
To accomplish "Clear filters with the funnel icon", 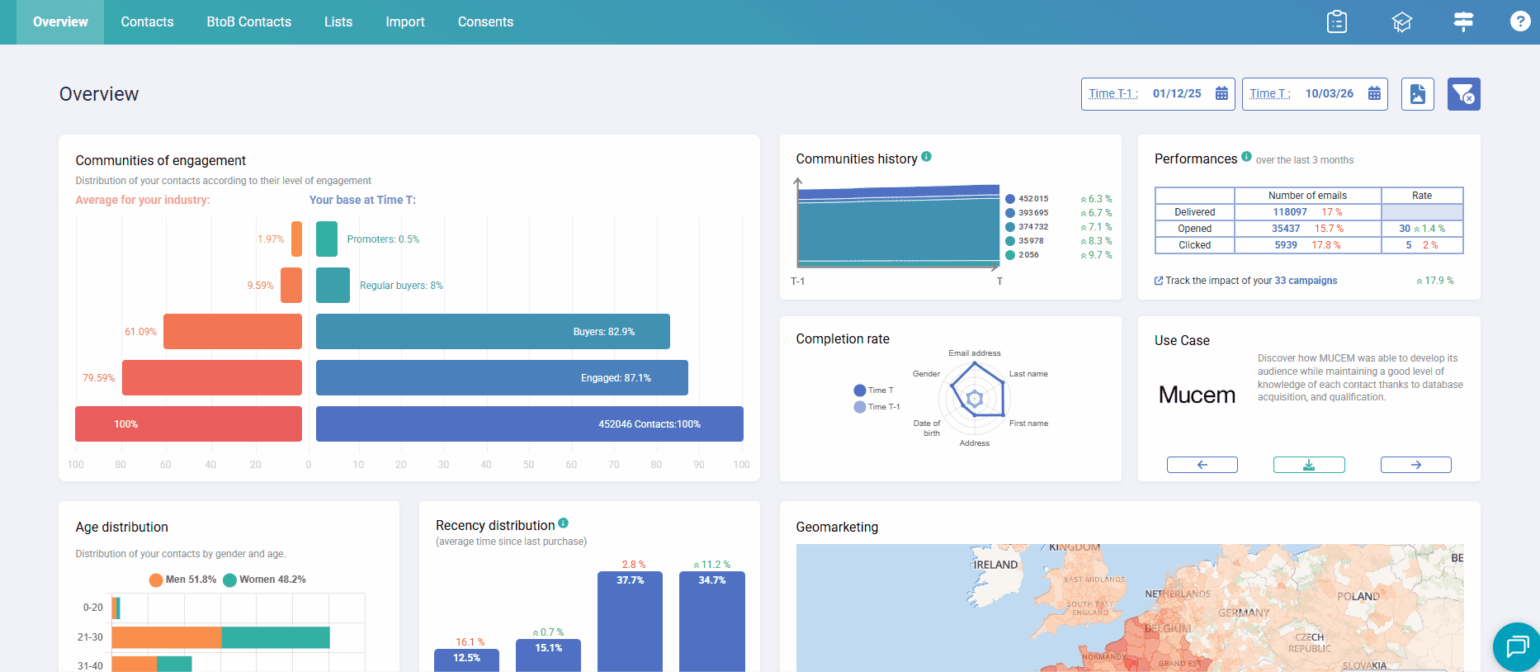I will (1463, 94).
